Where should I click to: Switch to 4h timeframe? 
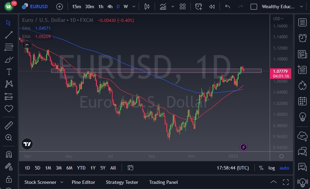(110, 6)
